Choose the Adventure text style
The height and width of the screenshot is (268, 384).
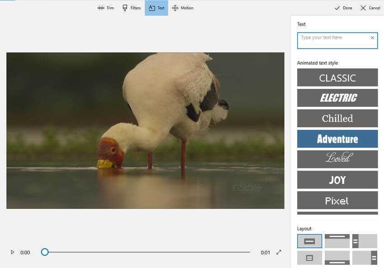(337, 139)
